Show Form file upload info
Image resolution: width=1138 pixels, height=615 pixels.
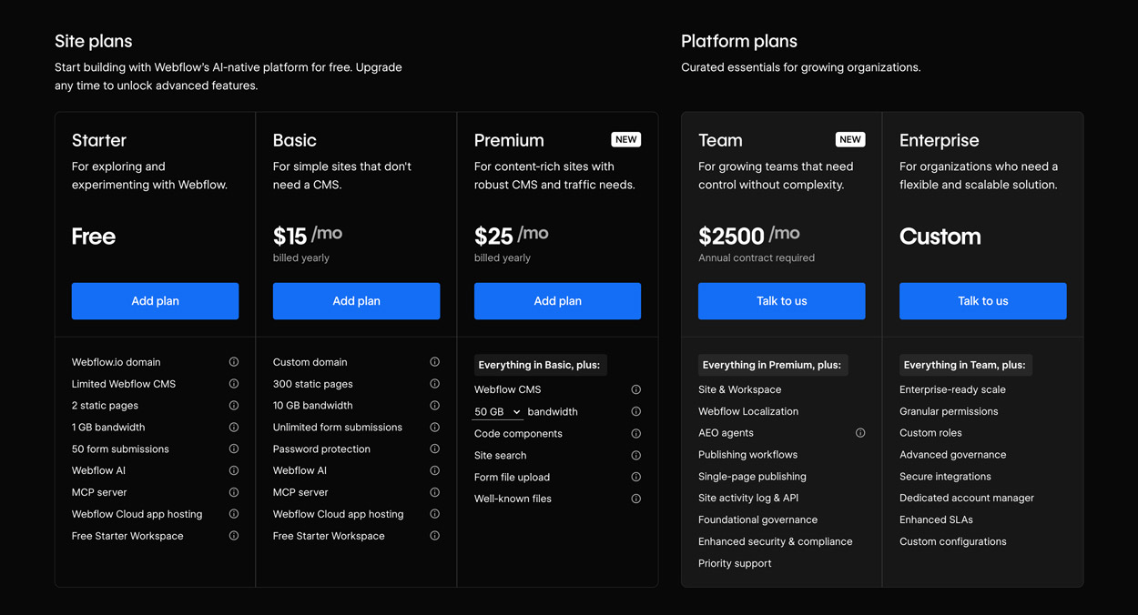pos(636,478)
